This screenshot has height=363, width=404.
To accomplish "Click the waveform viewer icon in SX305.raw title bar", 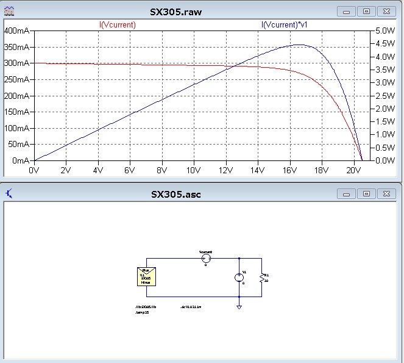I will point(9,11).
